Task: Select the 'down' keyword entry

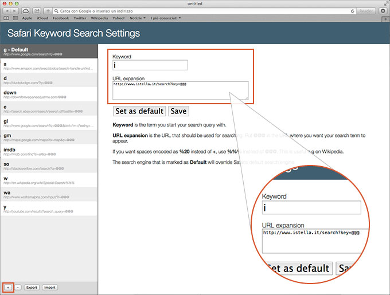Action: coord(49,94)
